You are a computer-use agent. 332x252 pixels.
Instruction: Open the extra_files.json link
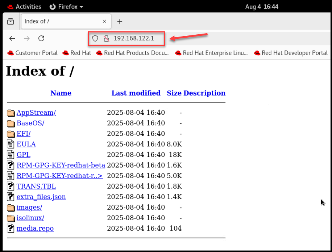[x=41, y=197]
